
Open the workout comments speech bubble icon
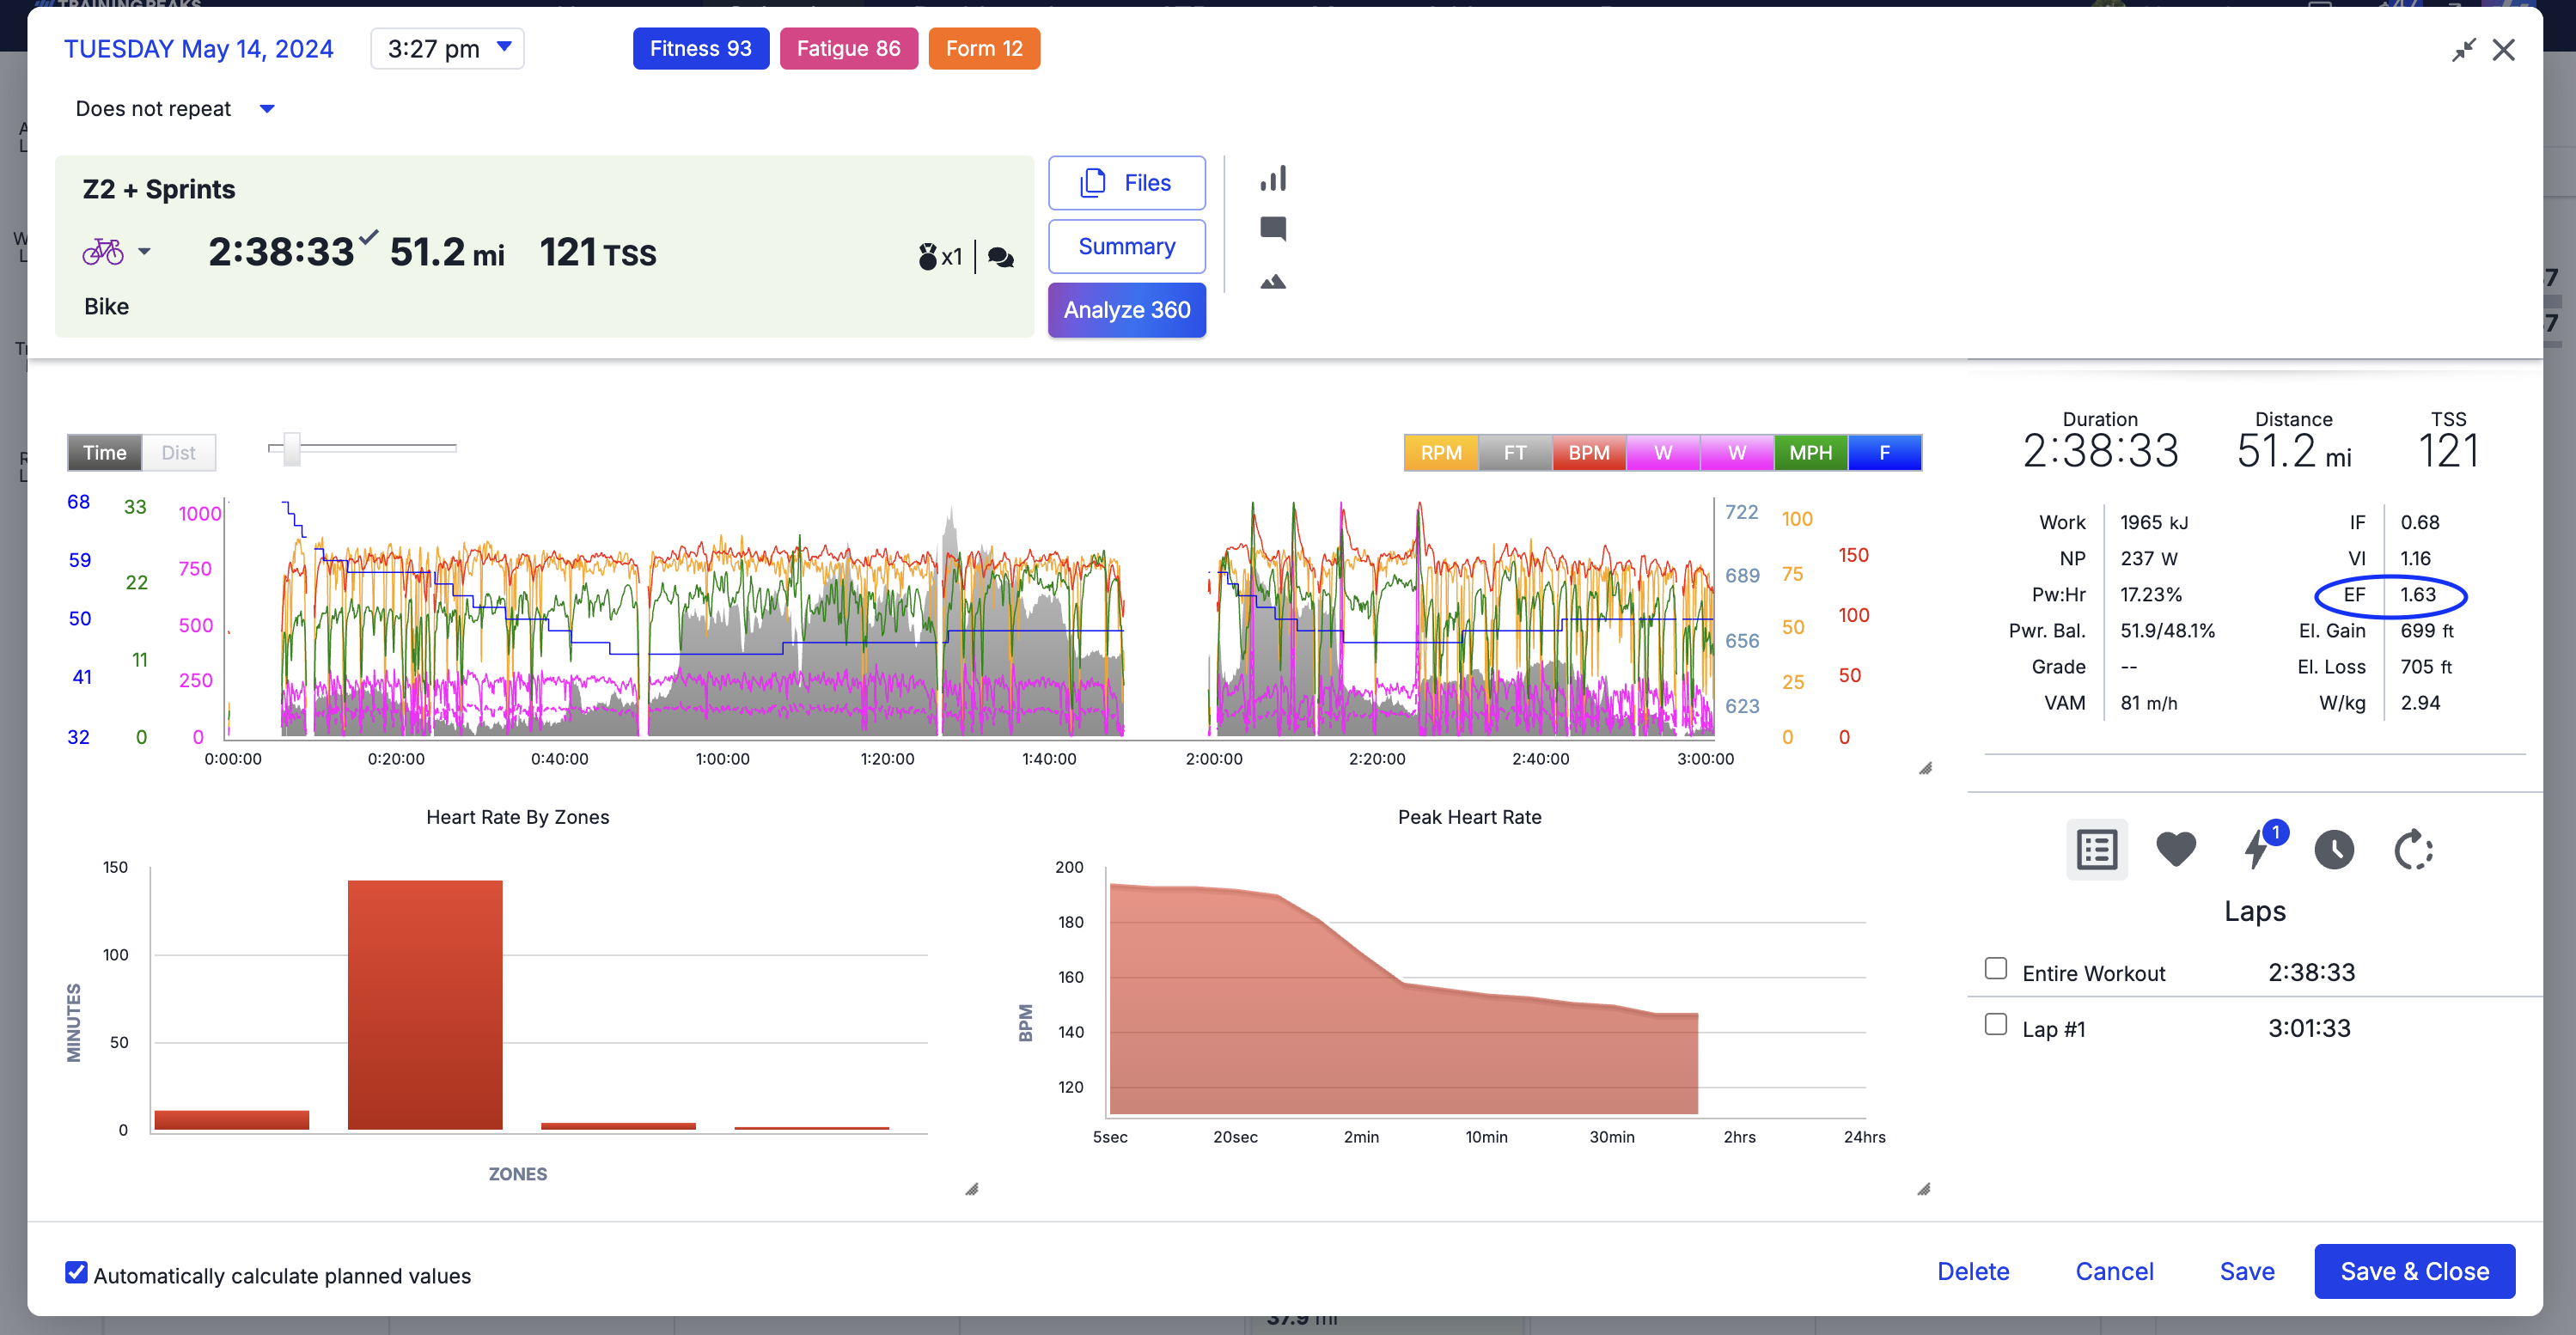tap(1273, 229)
